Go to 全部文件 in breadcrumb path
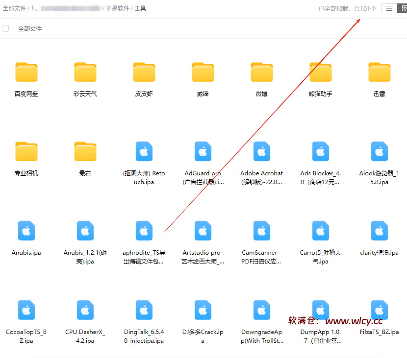Viewport: 407px width, 358px height. (14, 8)
